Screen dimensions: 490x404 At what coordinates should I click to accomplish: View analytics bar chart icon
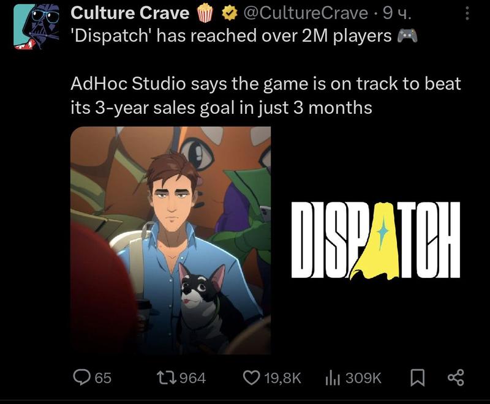[333, 378]
